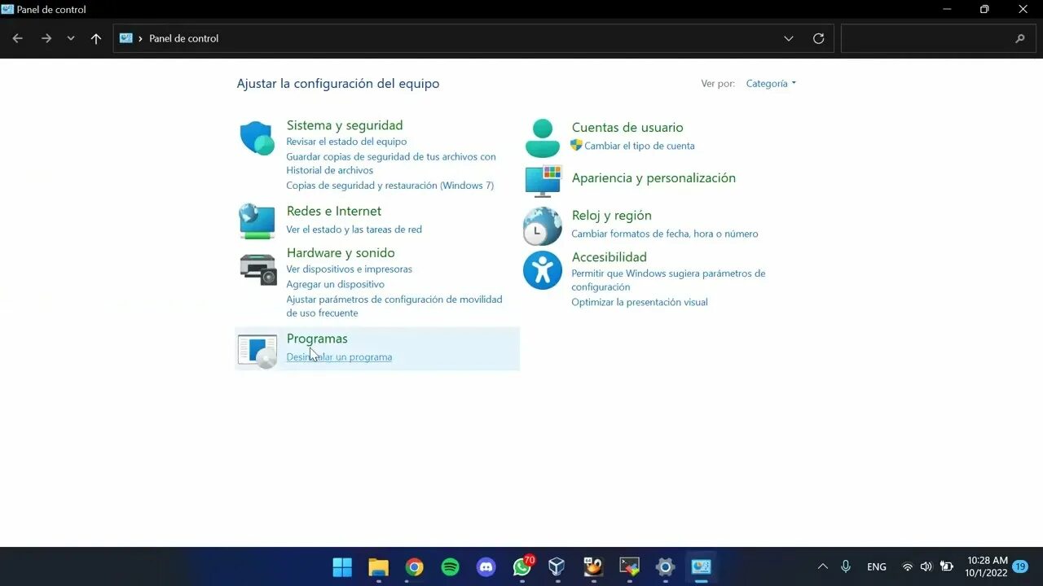This screenshot has height=586, width=1043.
Task: Open Sistema y seguridad shield icon
Action: pyautogui.click(x=257, y=138)
